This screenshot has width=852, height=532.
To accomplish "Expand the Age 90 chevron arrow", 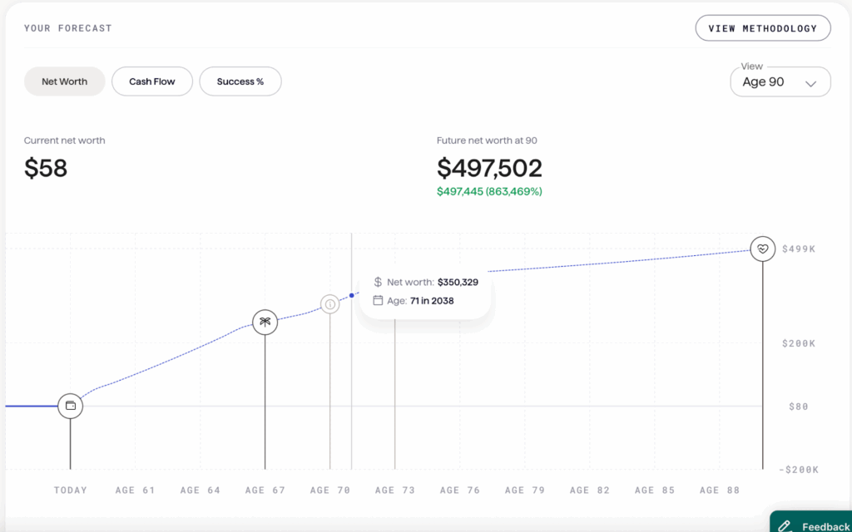I will (x=811, y=83).
